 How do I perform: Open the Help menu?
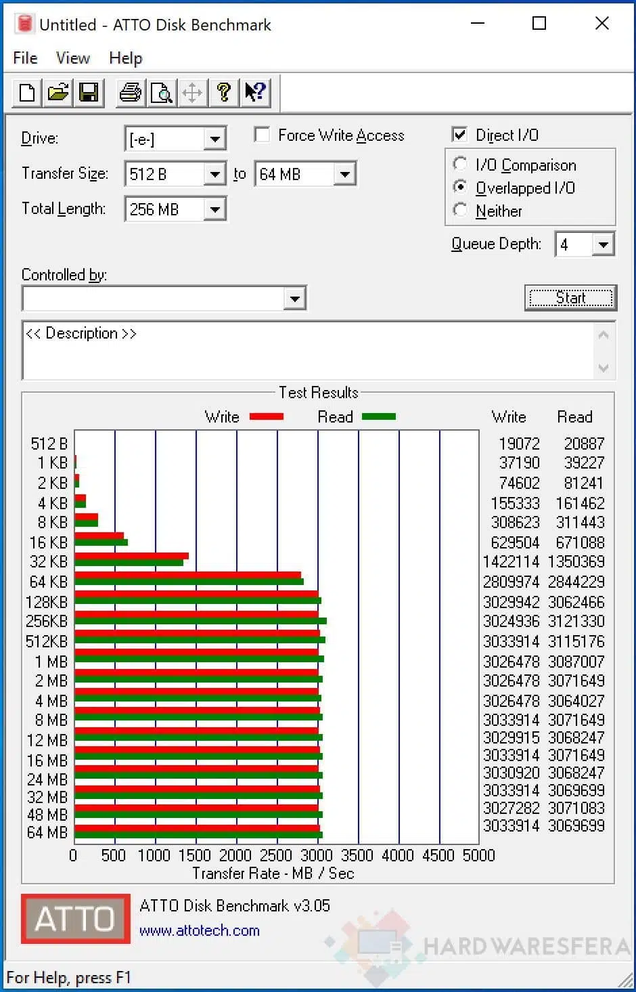[126, 58]
